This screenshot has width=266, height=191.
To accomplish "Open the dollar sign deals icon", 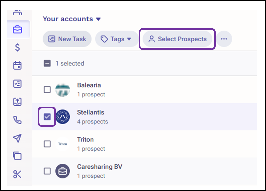I will click(x=17, y=47).
